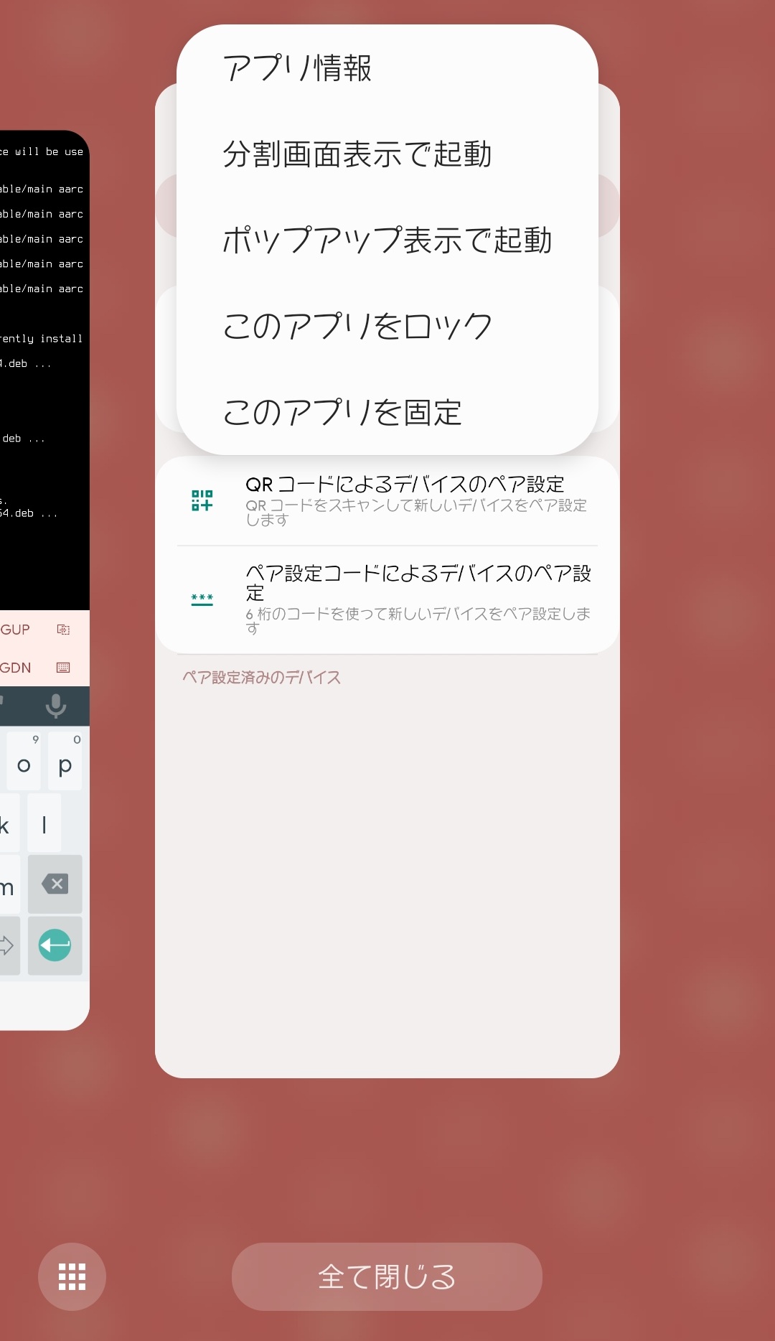Tap the microphone icon on keyboard

pos(55,706)
